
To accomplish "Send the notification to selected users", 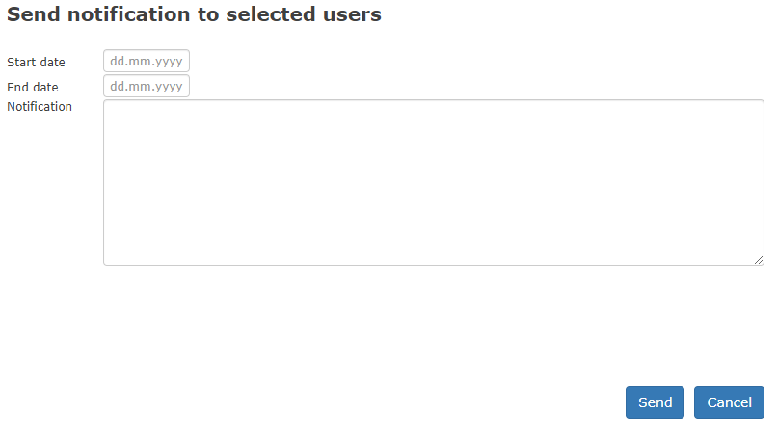I will pos(655,402).
